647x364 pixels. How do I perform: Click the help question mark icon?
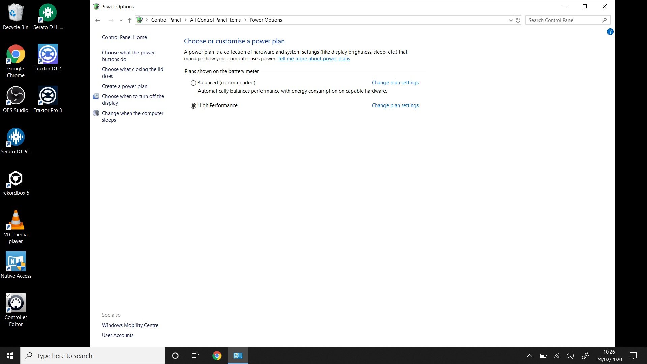pyautogui.click(x=610, y=32)
